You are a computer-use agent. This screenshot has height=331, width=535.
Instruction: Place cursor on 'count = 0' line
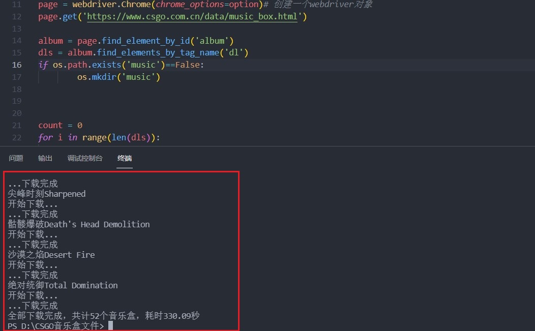click(60, 125)
